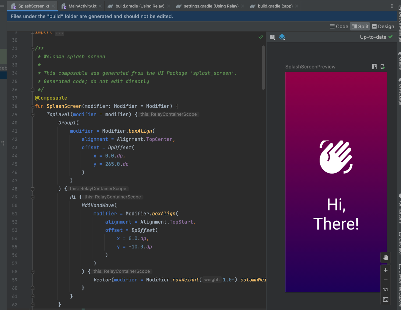The image size is (401, 310).
Task: Close the build.gradle (Using Relay) tab
Action: [x=168, y=6]
